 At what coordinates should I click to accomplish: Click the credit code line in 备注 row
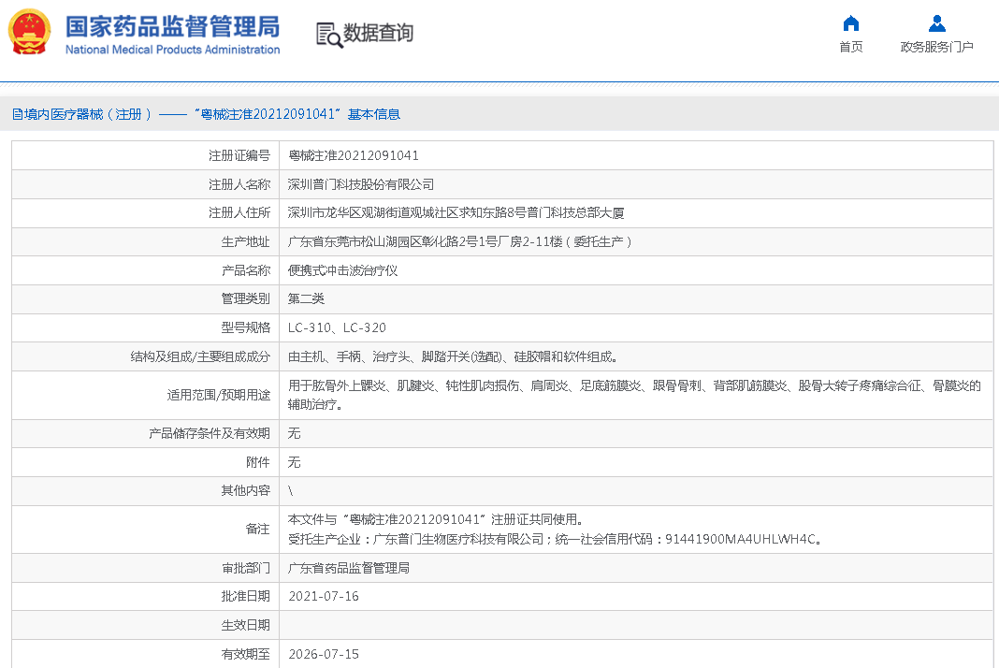point(555,539)
